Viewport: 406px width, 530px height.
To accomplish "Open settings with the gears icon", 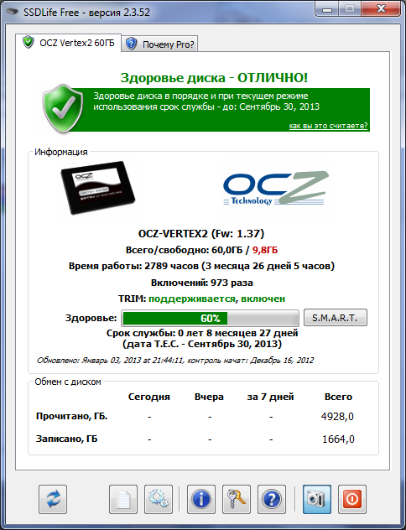I will tap(159, 499).
